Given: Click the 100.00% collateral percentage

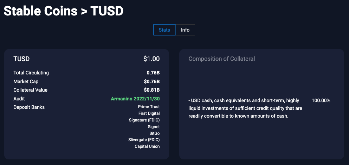Looking at the screenshot, I should pyautogui.click(x=321, y=101).
